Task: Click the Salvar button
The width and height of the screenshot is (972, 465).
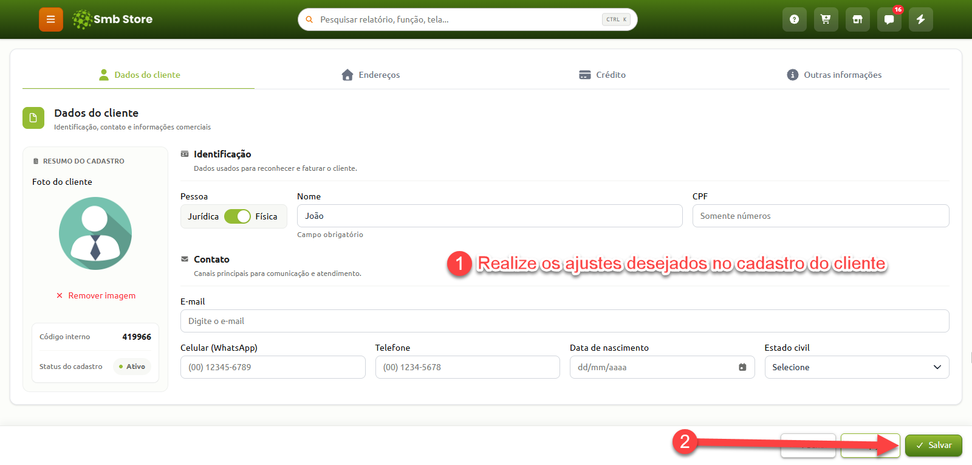Action: tap(934, 446)
